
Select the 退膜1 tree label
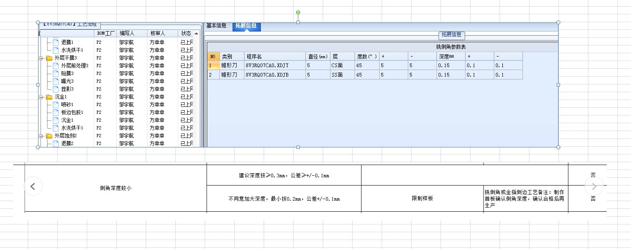tap(67, 42)
